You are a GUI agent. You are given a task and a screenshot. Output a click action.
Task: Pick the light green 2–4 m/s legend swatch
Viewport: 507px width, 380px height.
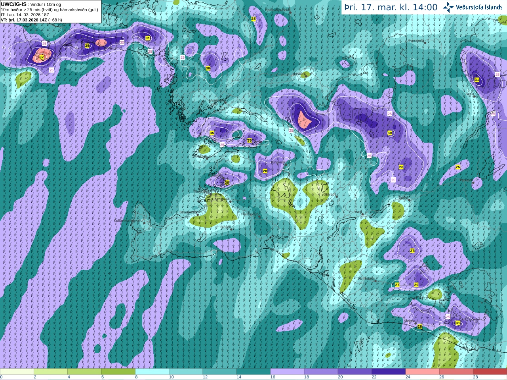tap(51, 372)
